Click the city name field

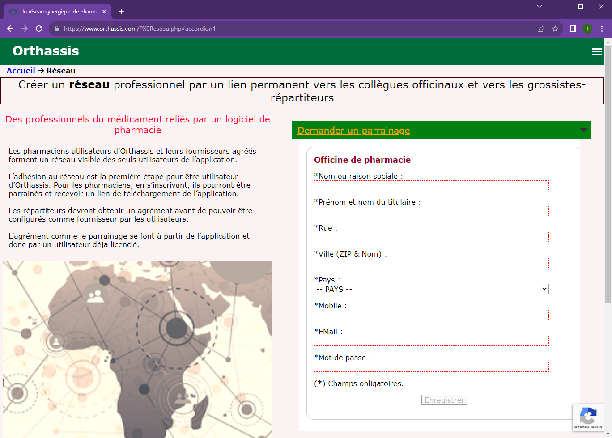click(452, 263)
